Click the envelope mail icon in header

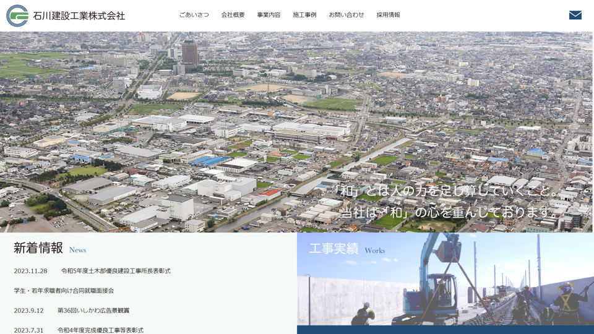(x=575, y=15)
